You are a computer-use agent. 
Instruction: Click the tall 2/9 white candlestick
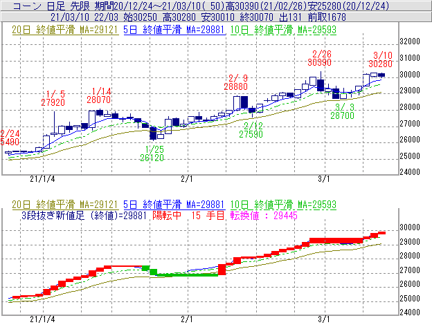point(237,104)
